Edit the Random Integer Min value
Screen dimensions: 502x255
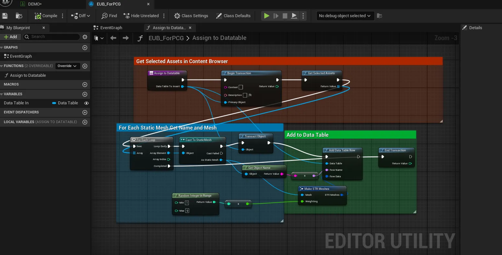[187, 203]
